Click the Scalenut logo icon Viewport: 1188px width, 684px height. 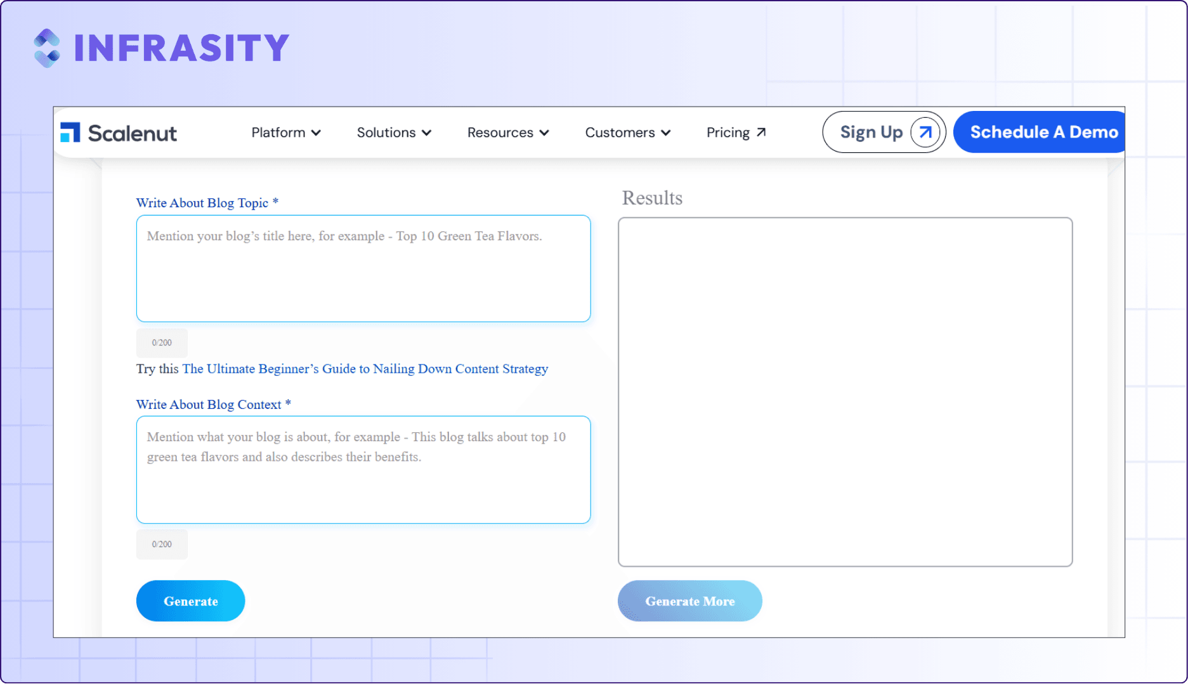pyautogui.click(x=70, y=132)
